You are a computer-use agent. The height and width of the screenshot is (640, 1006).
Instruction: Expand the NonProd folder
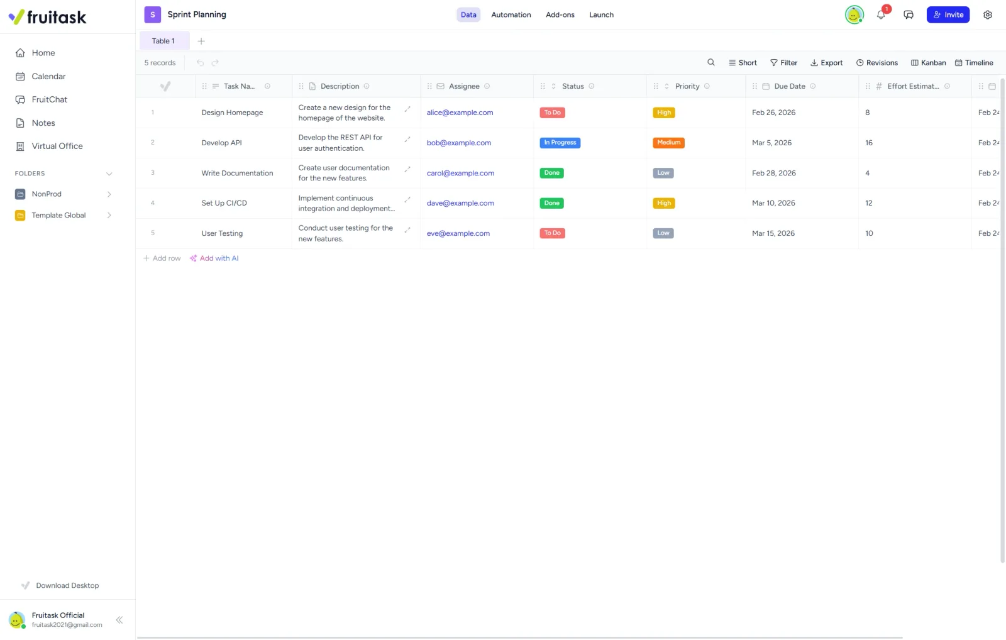[109, 194]
